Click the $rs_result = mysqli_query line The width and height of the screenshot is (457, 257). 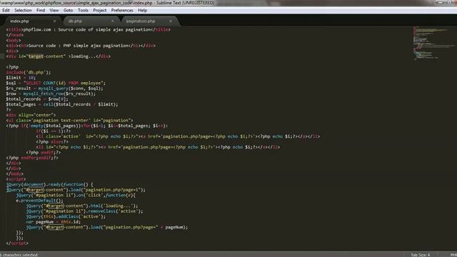54,89
